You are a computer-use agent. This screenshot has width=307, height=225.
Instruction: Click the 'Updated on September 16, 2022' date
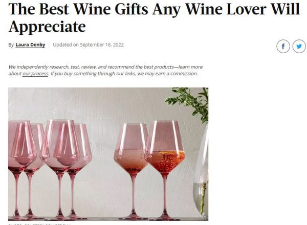coord(89,45)
